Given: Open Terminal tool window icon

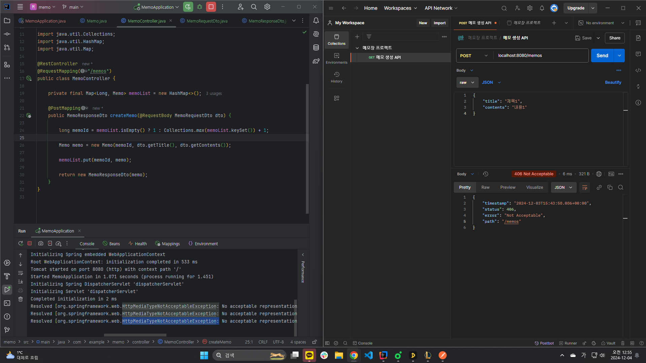Looking at the screenshot, I should (x=7, y=303).
